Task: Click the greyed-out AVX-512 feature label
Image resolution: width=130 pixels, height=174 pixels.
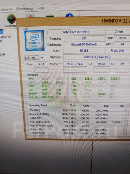Action: click(103, 82)
